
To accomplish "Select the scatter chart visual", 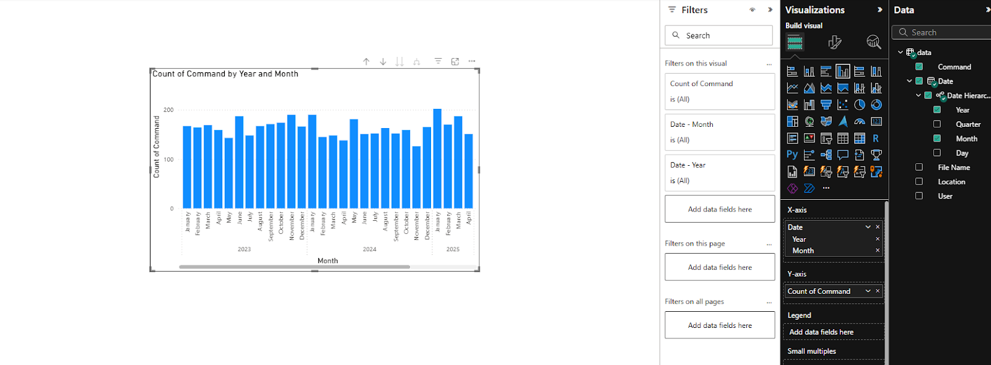I will 842,105.
